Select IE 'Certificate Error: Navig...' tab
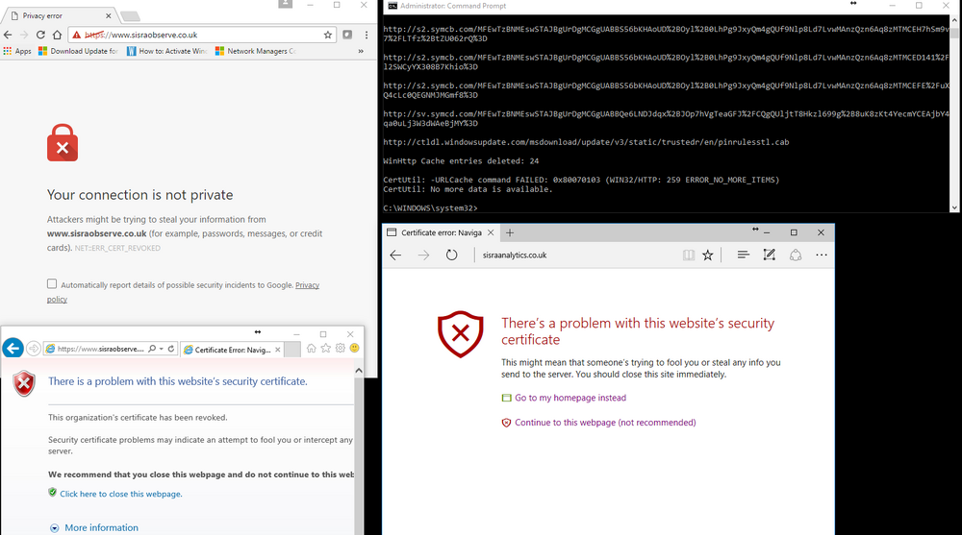Image resolution: width=962 pixels, height=535 pixels. [x=232, y=350]
